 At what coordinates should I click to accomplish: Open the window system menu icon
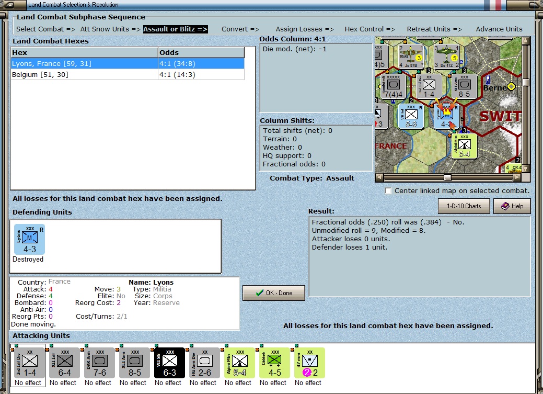point(9,5)
